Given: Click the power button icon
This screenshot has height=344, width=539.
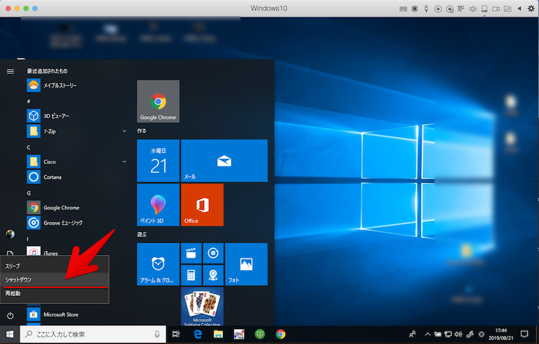Looking at the screenshot, I should pos(10,315).
